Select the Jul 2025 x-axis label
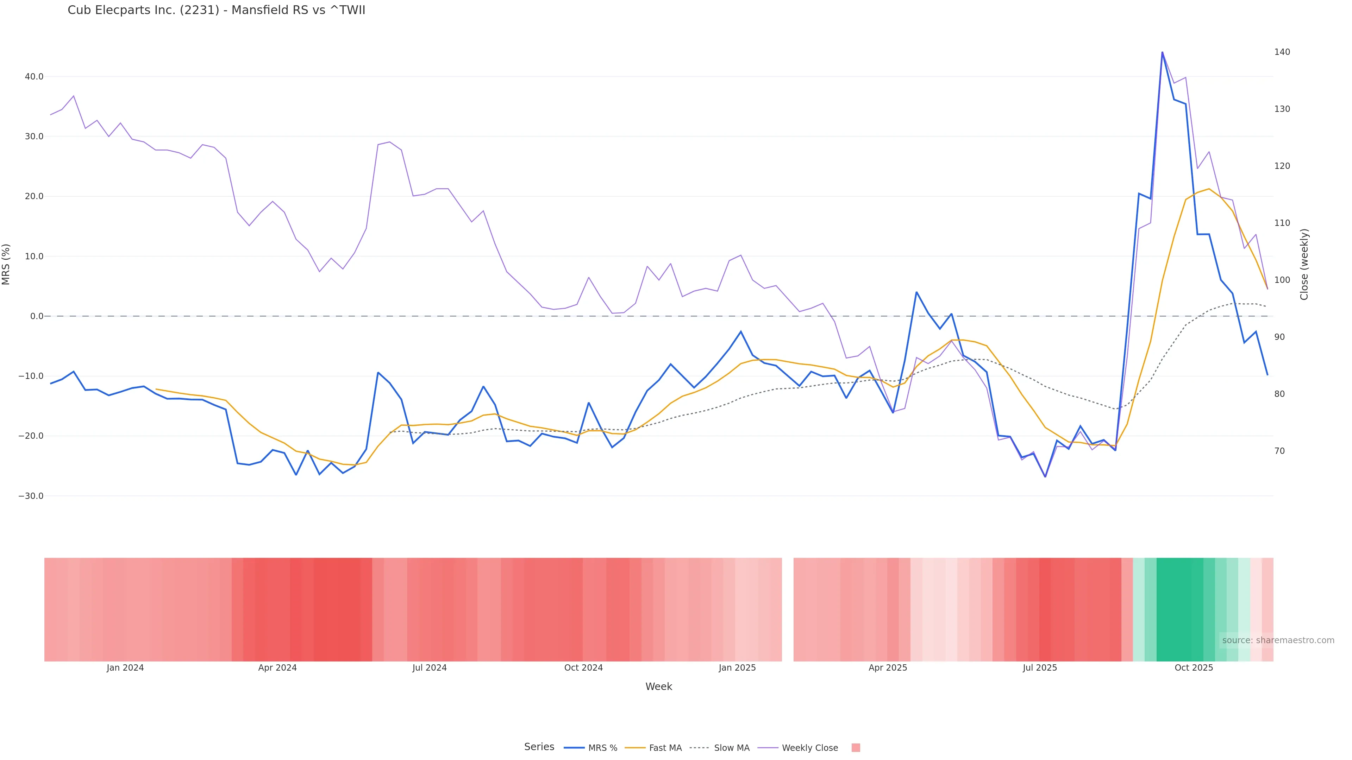 point(1040,668)
